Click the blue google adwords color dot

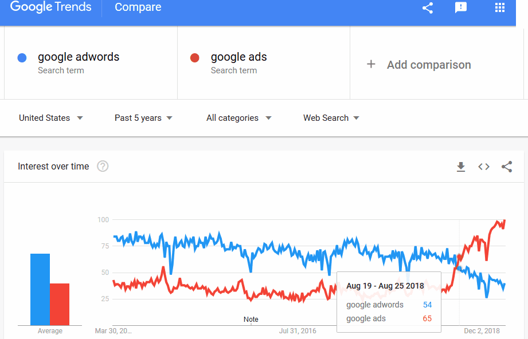click(x=22, y=58)
